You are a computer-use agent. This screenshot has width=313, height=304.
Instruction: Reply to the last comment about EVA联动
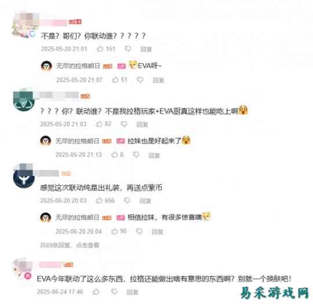pos(133,292)
